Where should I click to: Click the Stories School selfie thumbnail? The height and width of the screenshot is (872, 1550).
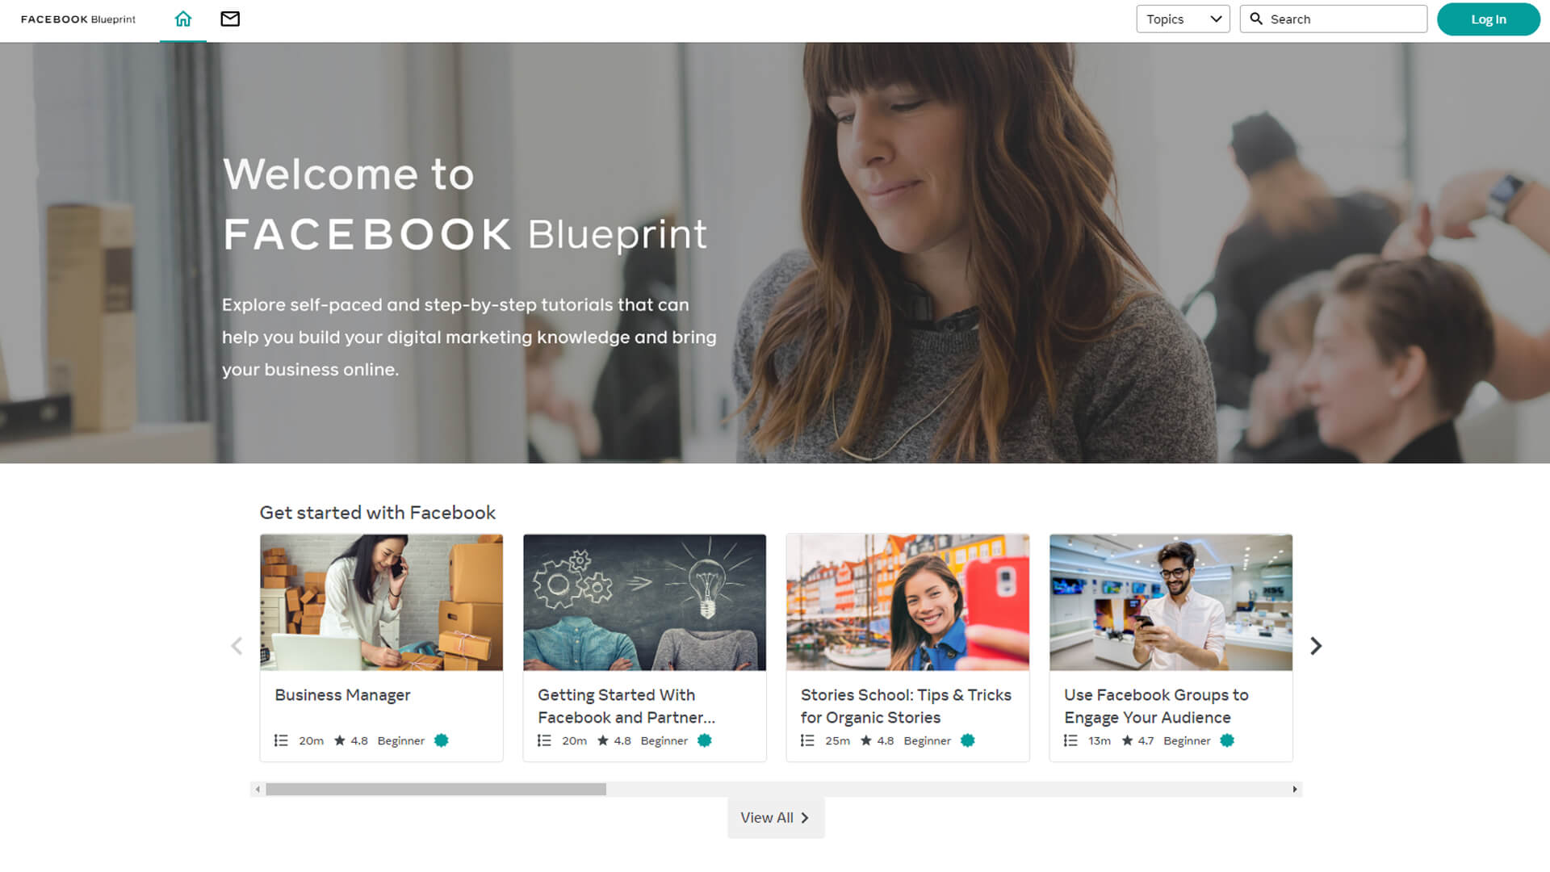tap(907, 602)
